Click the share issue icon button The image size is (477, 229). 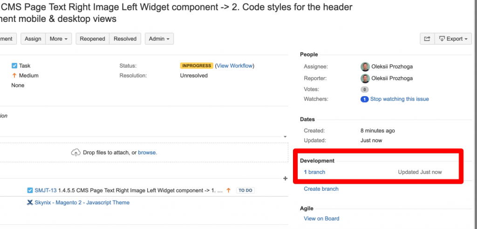pos(427,39)
